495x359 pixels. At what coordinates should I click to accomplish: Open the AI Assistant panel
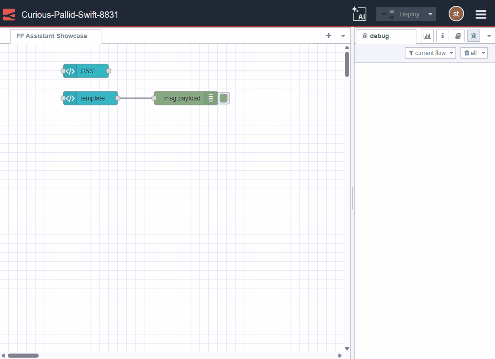(x=359, y=14)
